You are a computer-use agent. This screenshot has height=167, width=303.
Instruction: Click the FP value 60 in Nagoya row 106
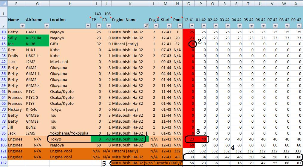[x=96, y=145]
